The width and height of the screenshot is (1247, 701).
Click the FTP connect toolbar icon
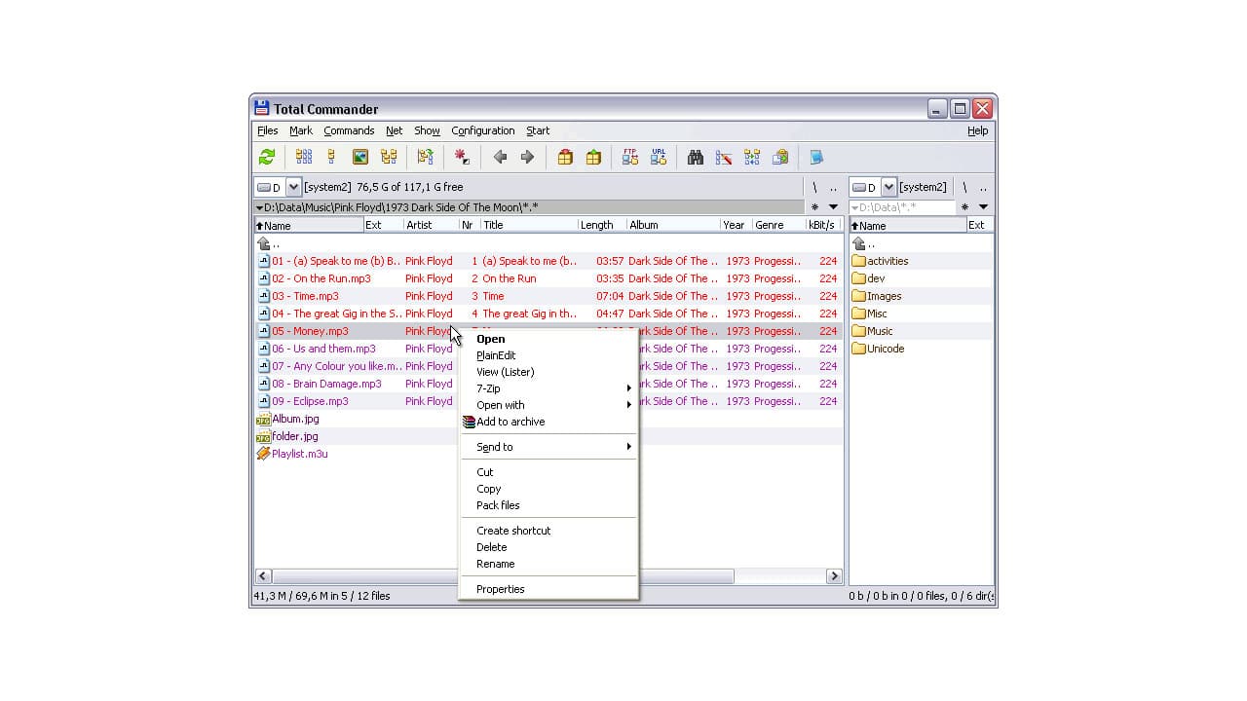pyautogui.click(x=630, y=157)
